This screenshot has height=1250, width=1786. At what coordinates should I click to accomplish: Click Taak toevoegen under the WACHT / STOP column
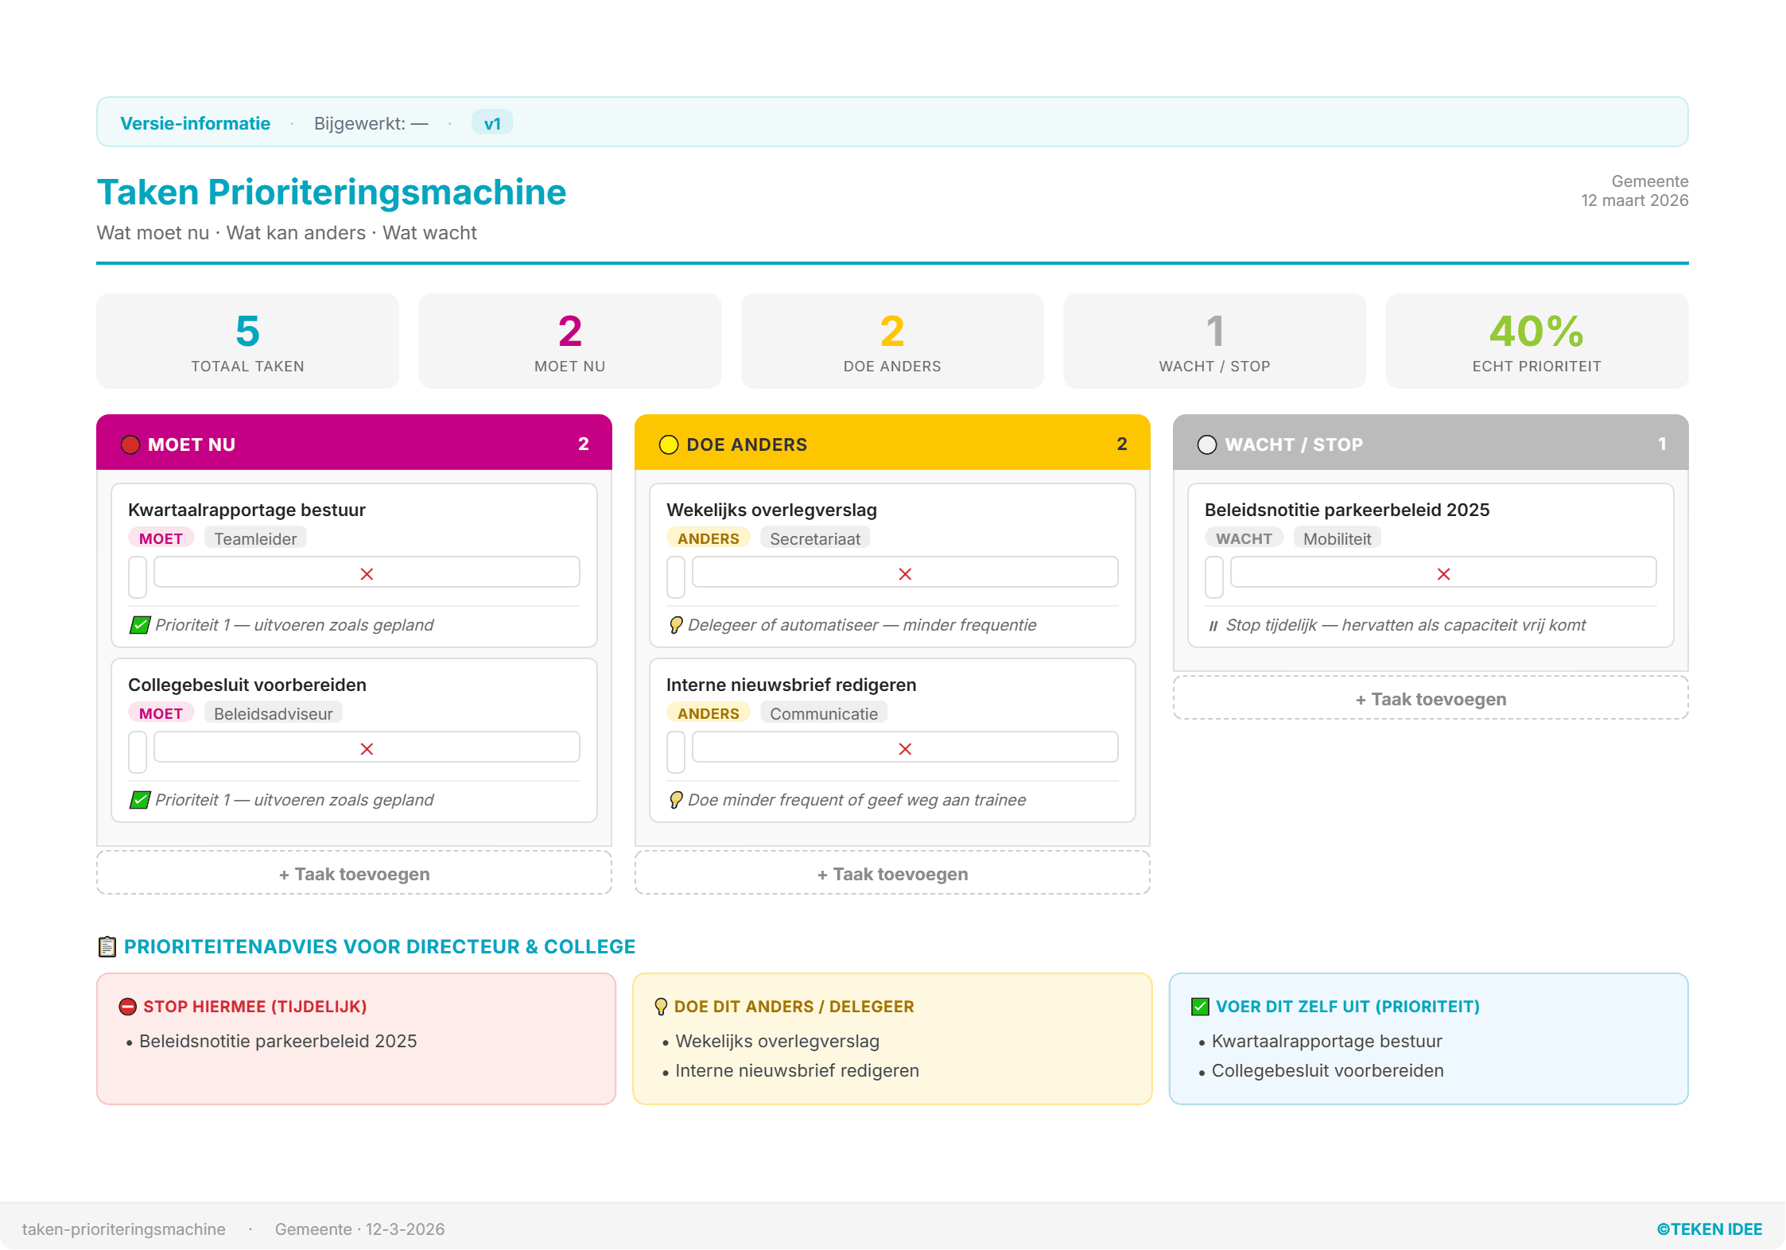click(x=1430, y=699)
